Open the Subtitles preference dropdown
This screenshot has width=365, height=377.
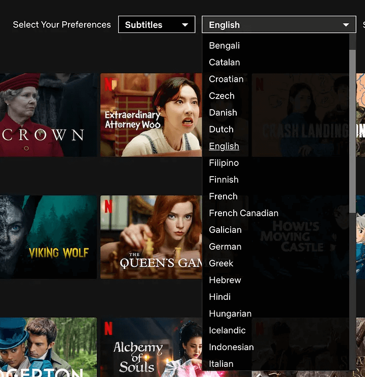coord(157,24)
